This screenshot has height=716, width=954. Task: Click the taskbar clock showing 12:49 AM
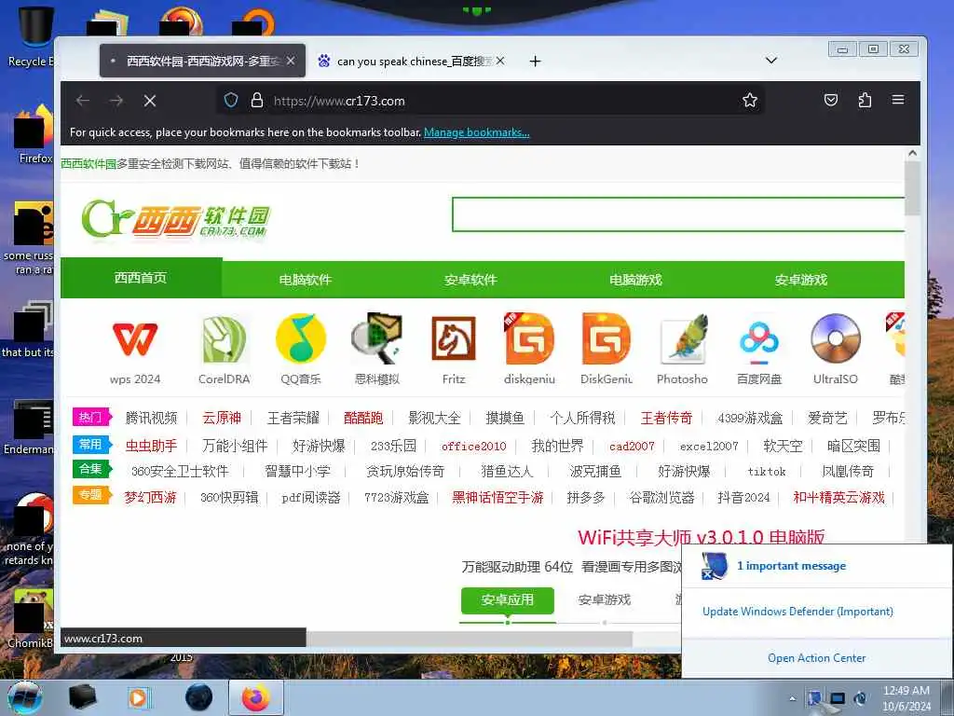[906, 697]
